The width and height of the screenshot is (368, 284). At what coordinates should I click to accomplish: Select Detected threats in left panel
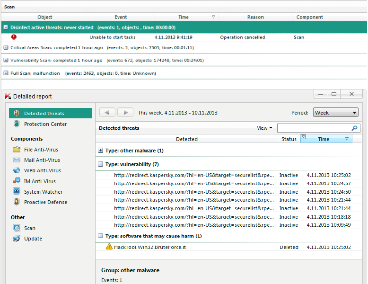click(44, 114)
